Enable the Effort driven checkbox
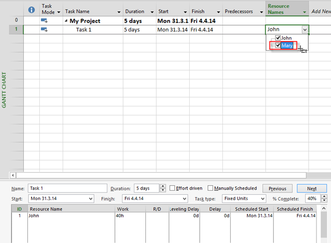The height and width of the screenshot is (243, 331). (x=173, y=188)
